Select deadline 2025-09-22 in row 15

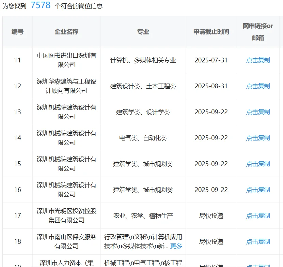211,164
